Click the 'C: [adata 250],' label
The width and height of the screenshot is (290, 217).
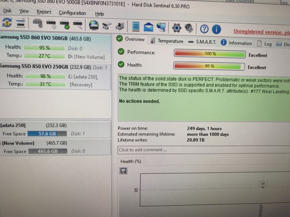click(x=83, y=77)
